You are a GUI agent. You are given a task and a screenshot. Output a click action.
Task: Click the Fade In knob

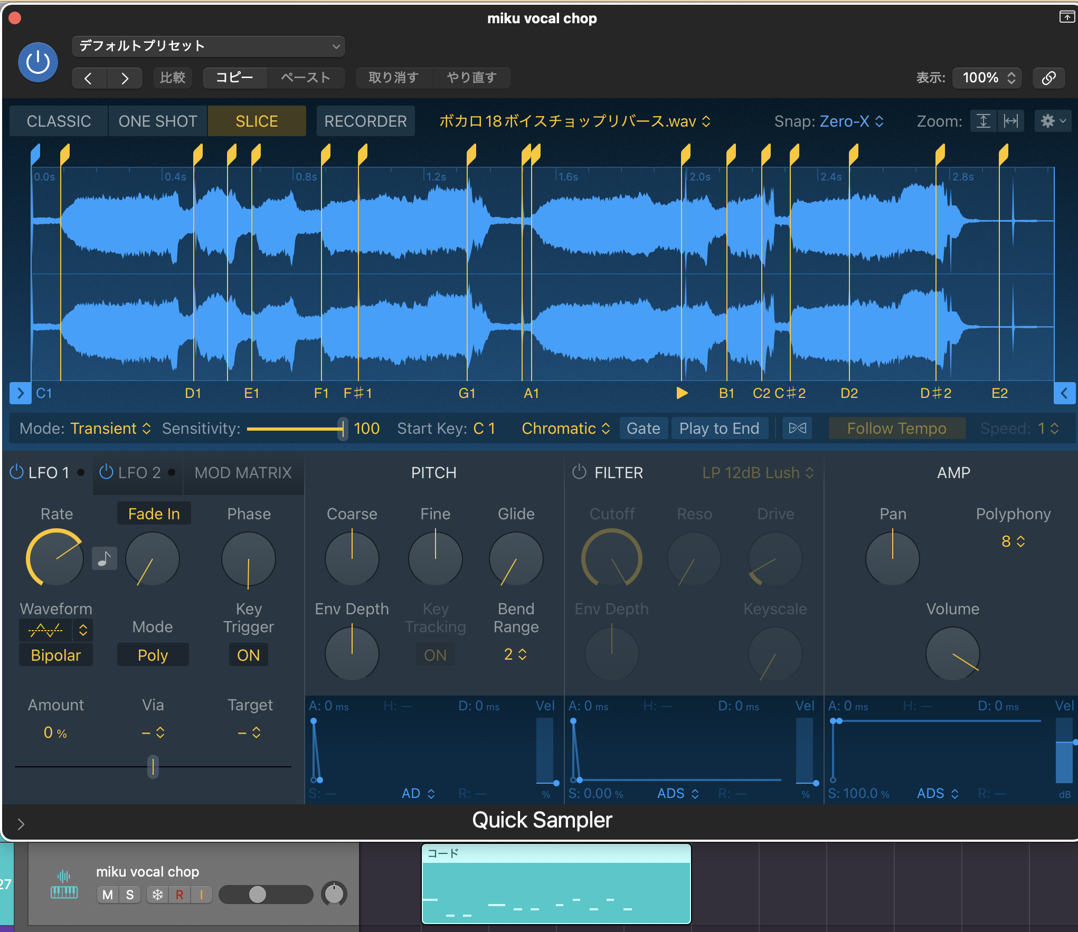(153, 559)
